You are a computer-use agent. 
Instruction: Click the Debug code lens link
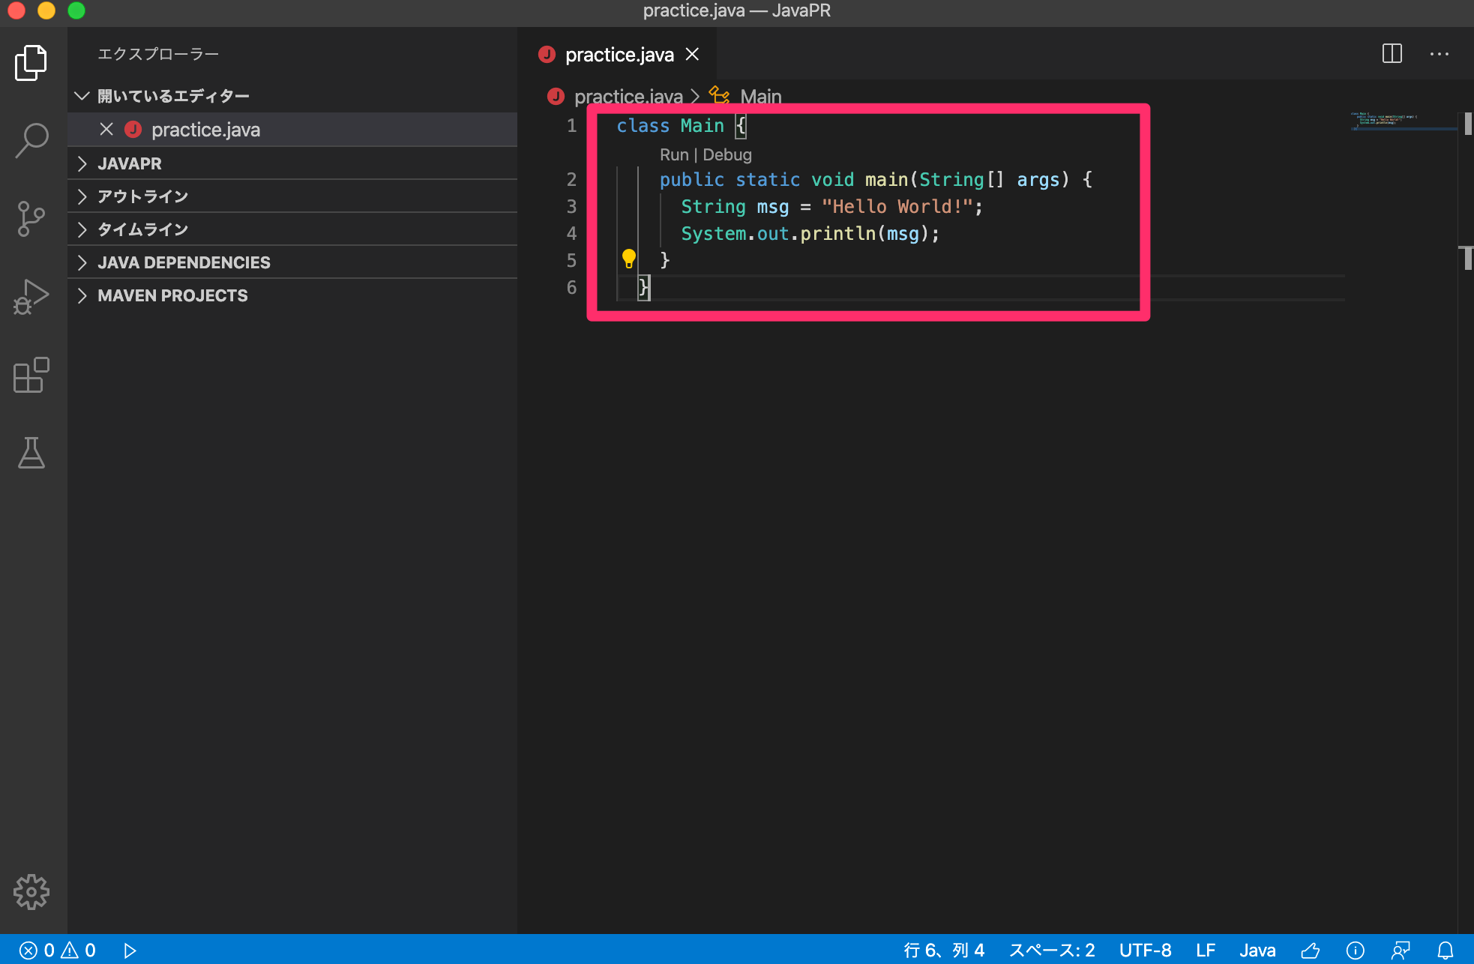point(727,154)
